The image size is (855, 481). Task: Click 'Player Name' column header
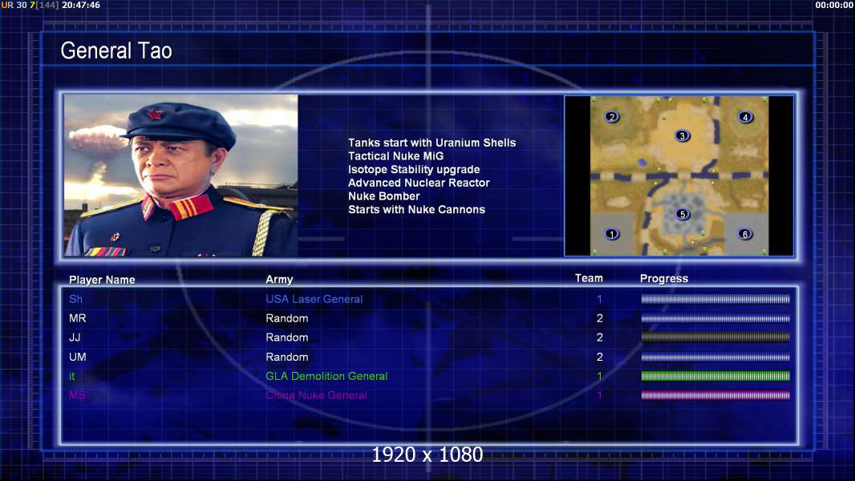(102, 280)
